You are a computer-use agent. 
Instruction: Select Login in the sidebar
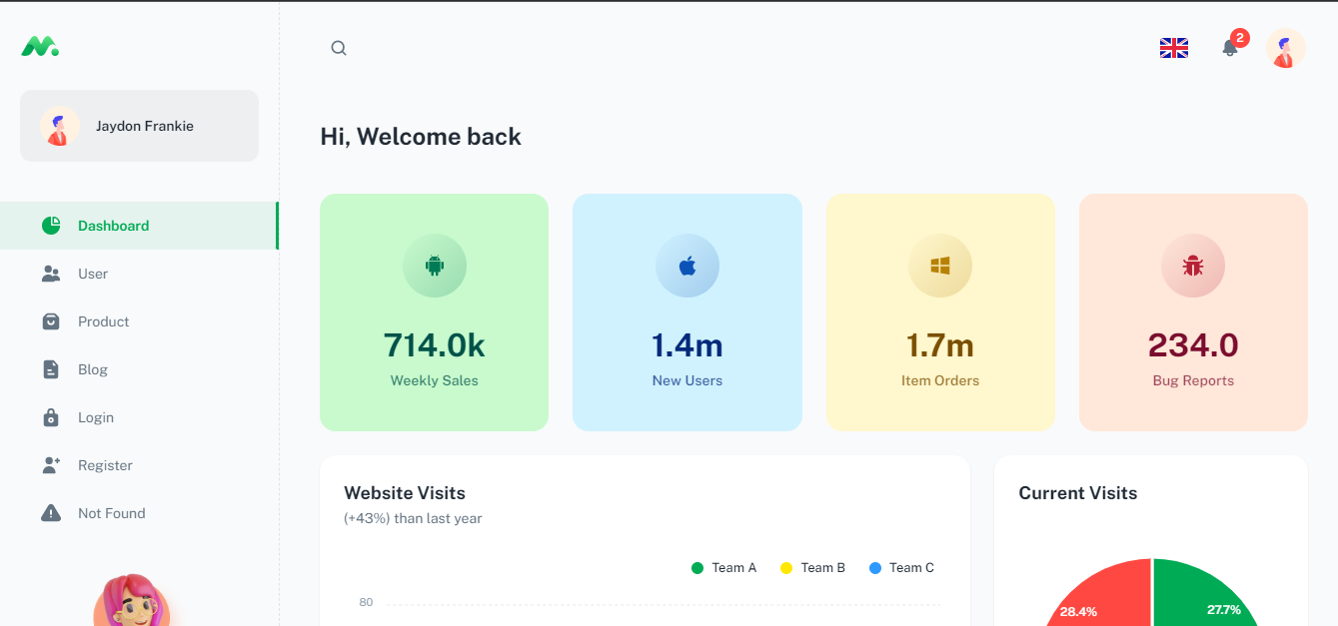tap(139, 417)
